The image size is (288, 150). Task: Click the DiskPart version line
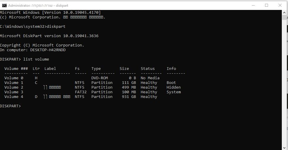coord(49,36)
